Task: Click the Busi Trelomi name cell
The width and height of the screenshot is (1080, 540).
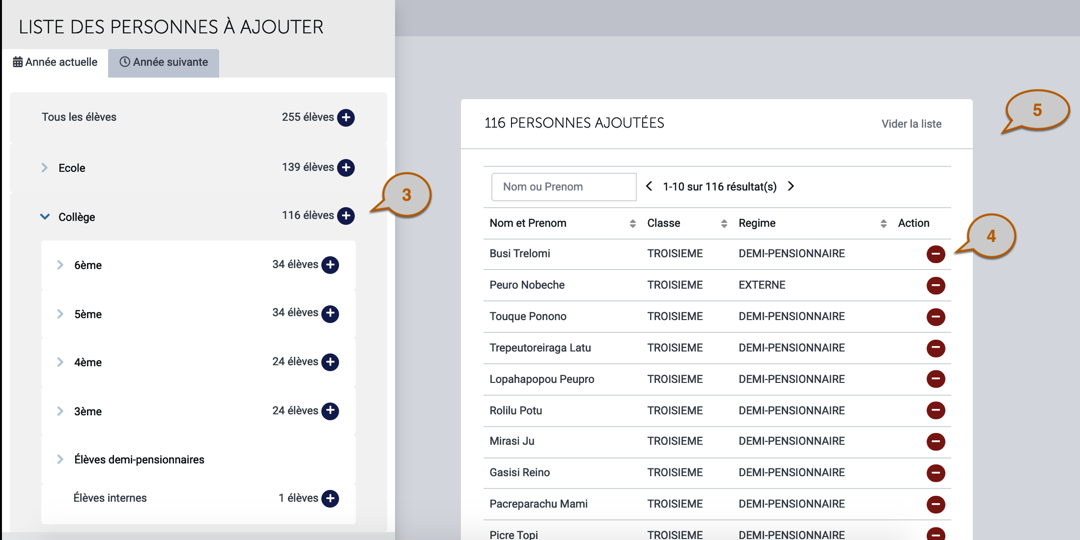Action: [x=519, y=253]
